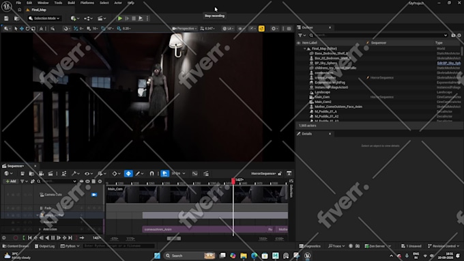
Task: Open File Explorer from the taskbar
Action: click(x=243, y=256)
